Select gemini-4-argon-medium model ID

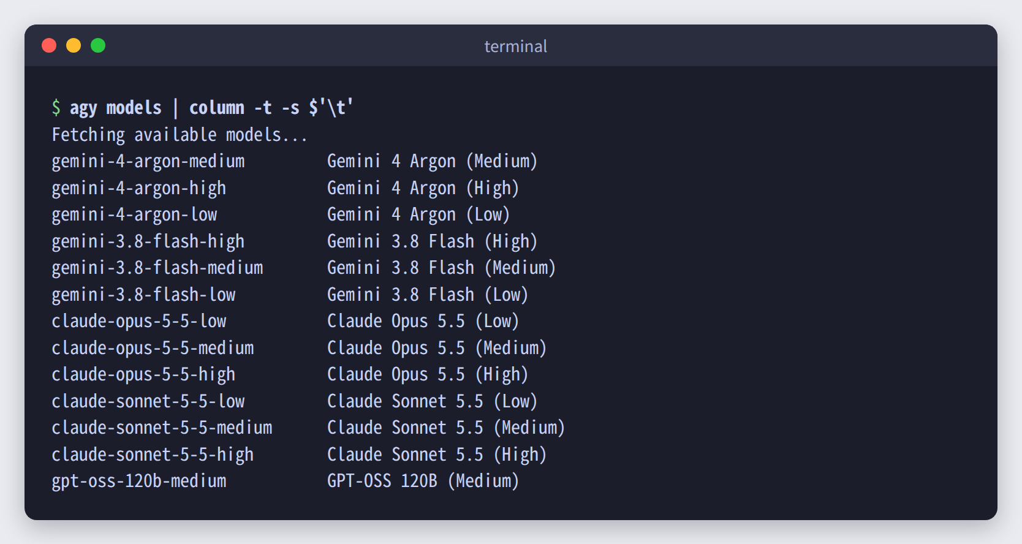click(148, 161)
